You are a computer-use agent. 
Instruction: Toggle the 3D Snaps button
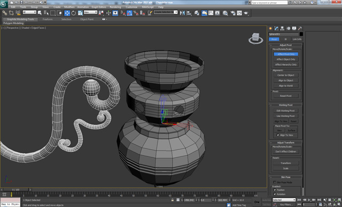(x=123, y=13)
